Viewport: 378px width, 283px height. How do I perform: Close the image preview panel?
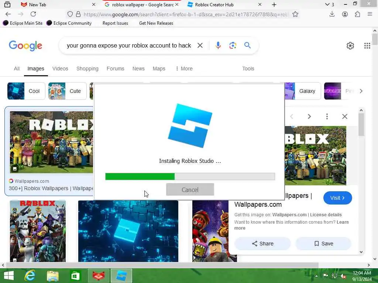(345, 117)
